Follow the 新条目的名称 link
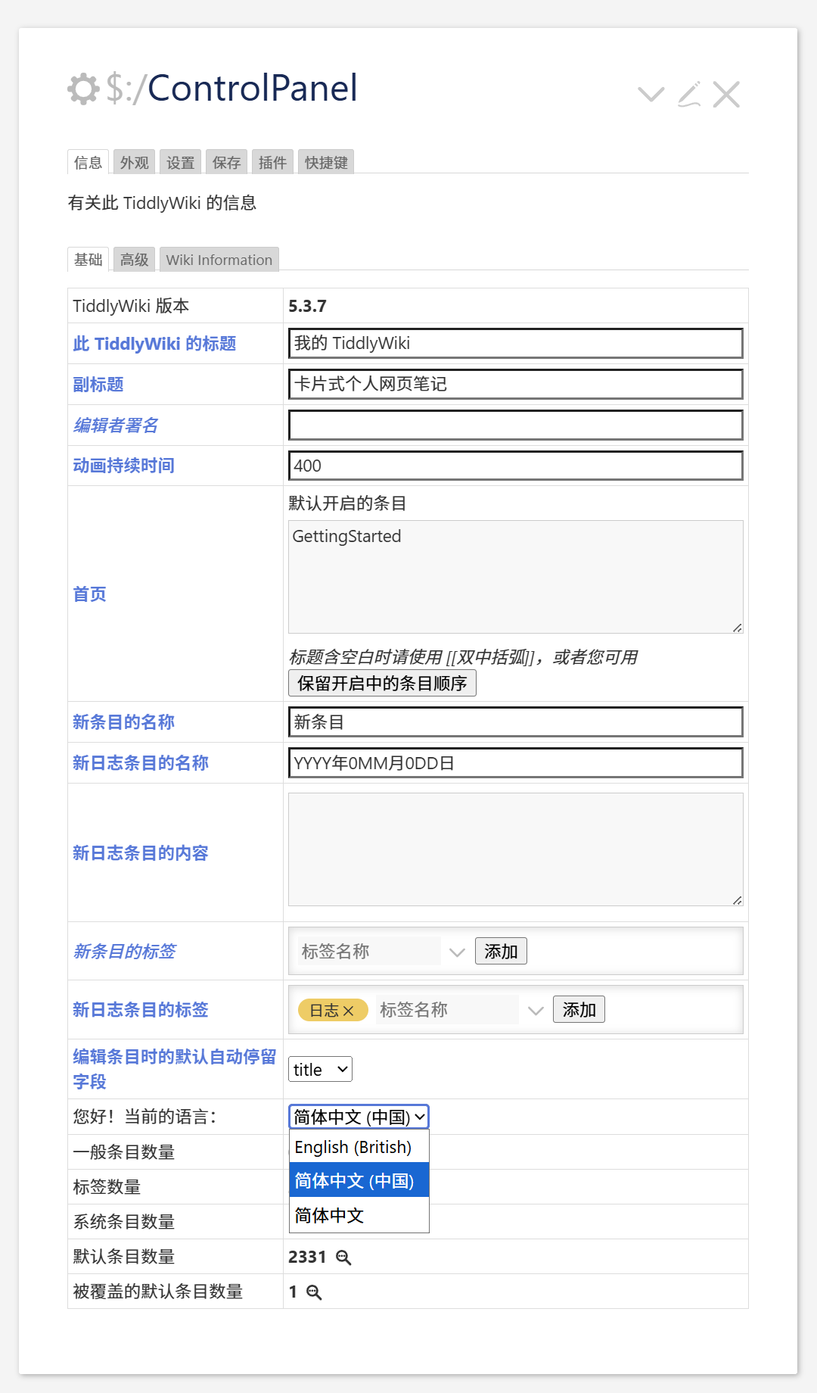The height and width of the screenshot is (1393, 817). click(123, 722)
